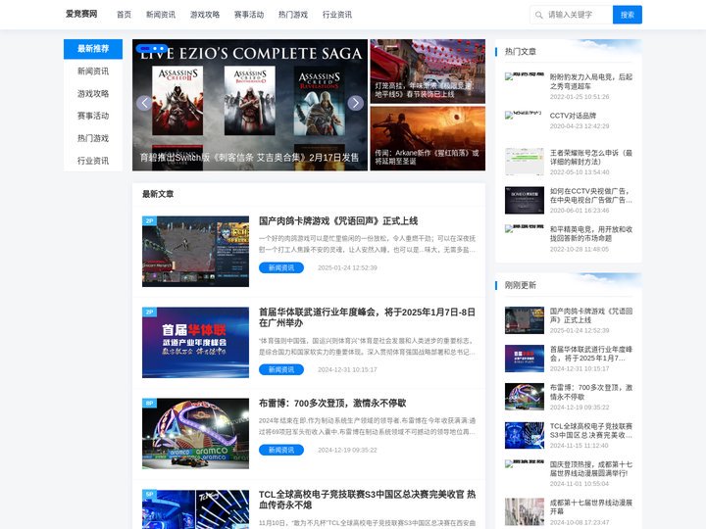Viewport: 706px width, 529px height.
Task: Open 游戏攻略 in top navigation
Action: coord(205,15)
